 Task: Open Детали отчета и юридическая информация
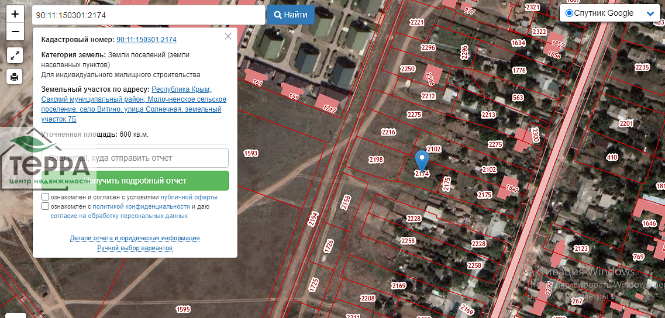click(x=135, y=238)
